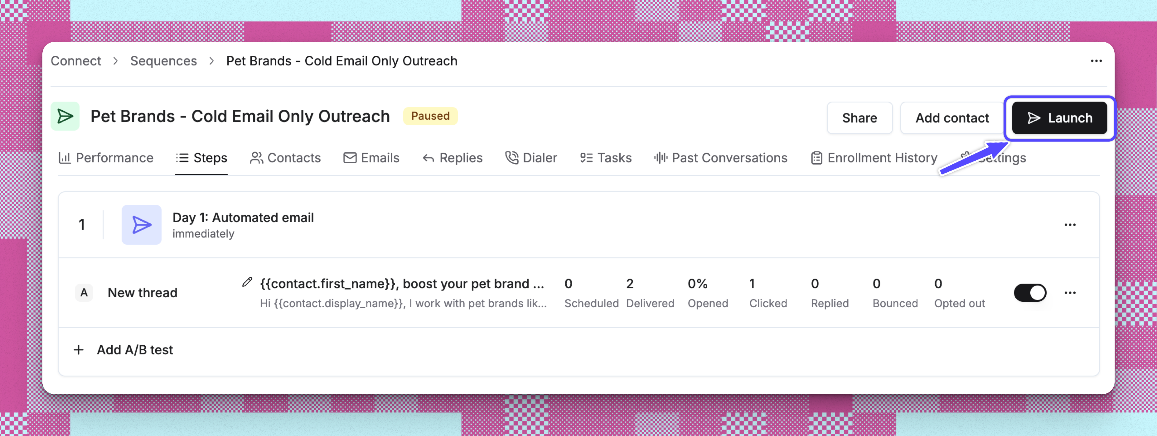Click the Day 1 automated email icon
1157x436 pixels.
(141, 225)
